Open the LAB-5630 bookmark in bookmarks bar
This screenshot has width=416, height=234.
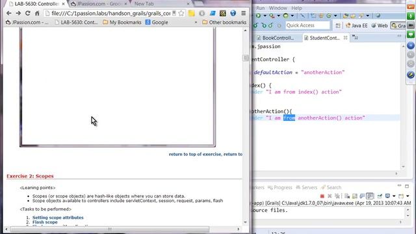[x=76, y=22]
